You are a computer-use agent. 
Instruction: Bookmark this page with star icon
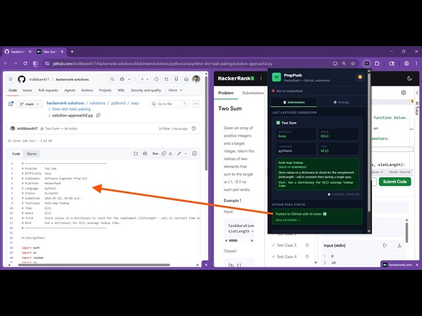tap(353, 64)
